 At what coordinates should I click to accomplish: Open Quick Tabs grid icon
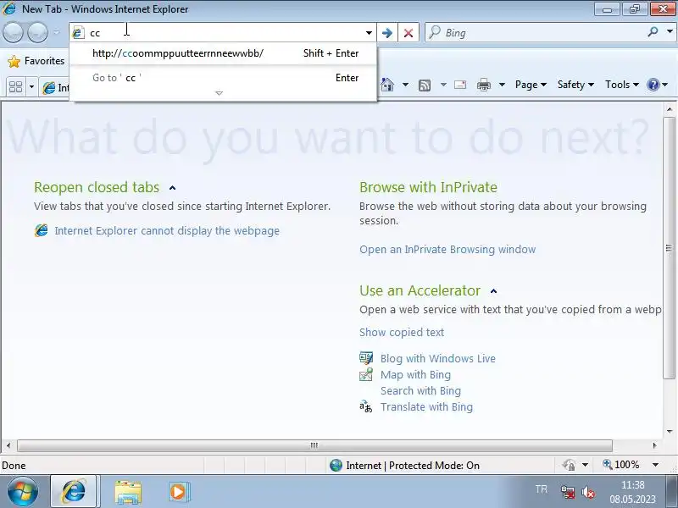coord(15,87)
